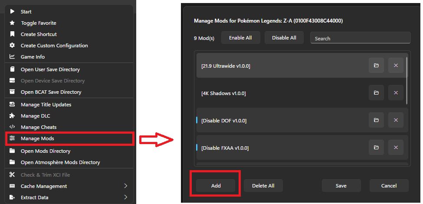
Task: Open Manage Mods menu entry
Action: point(69,138)
